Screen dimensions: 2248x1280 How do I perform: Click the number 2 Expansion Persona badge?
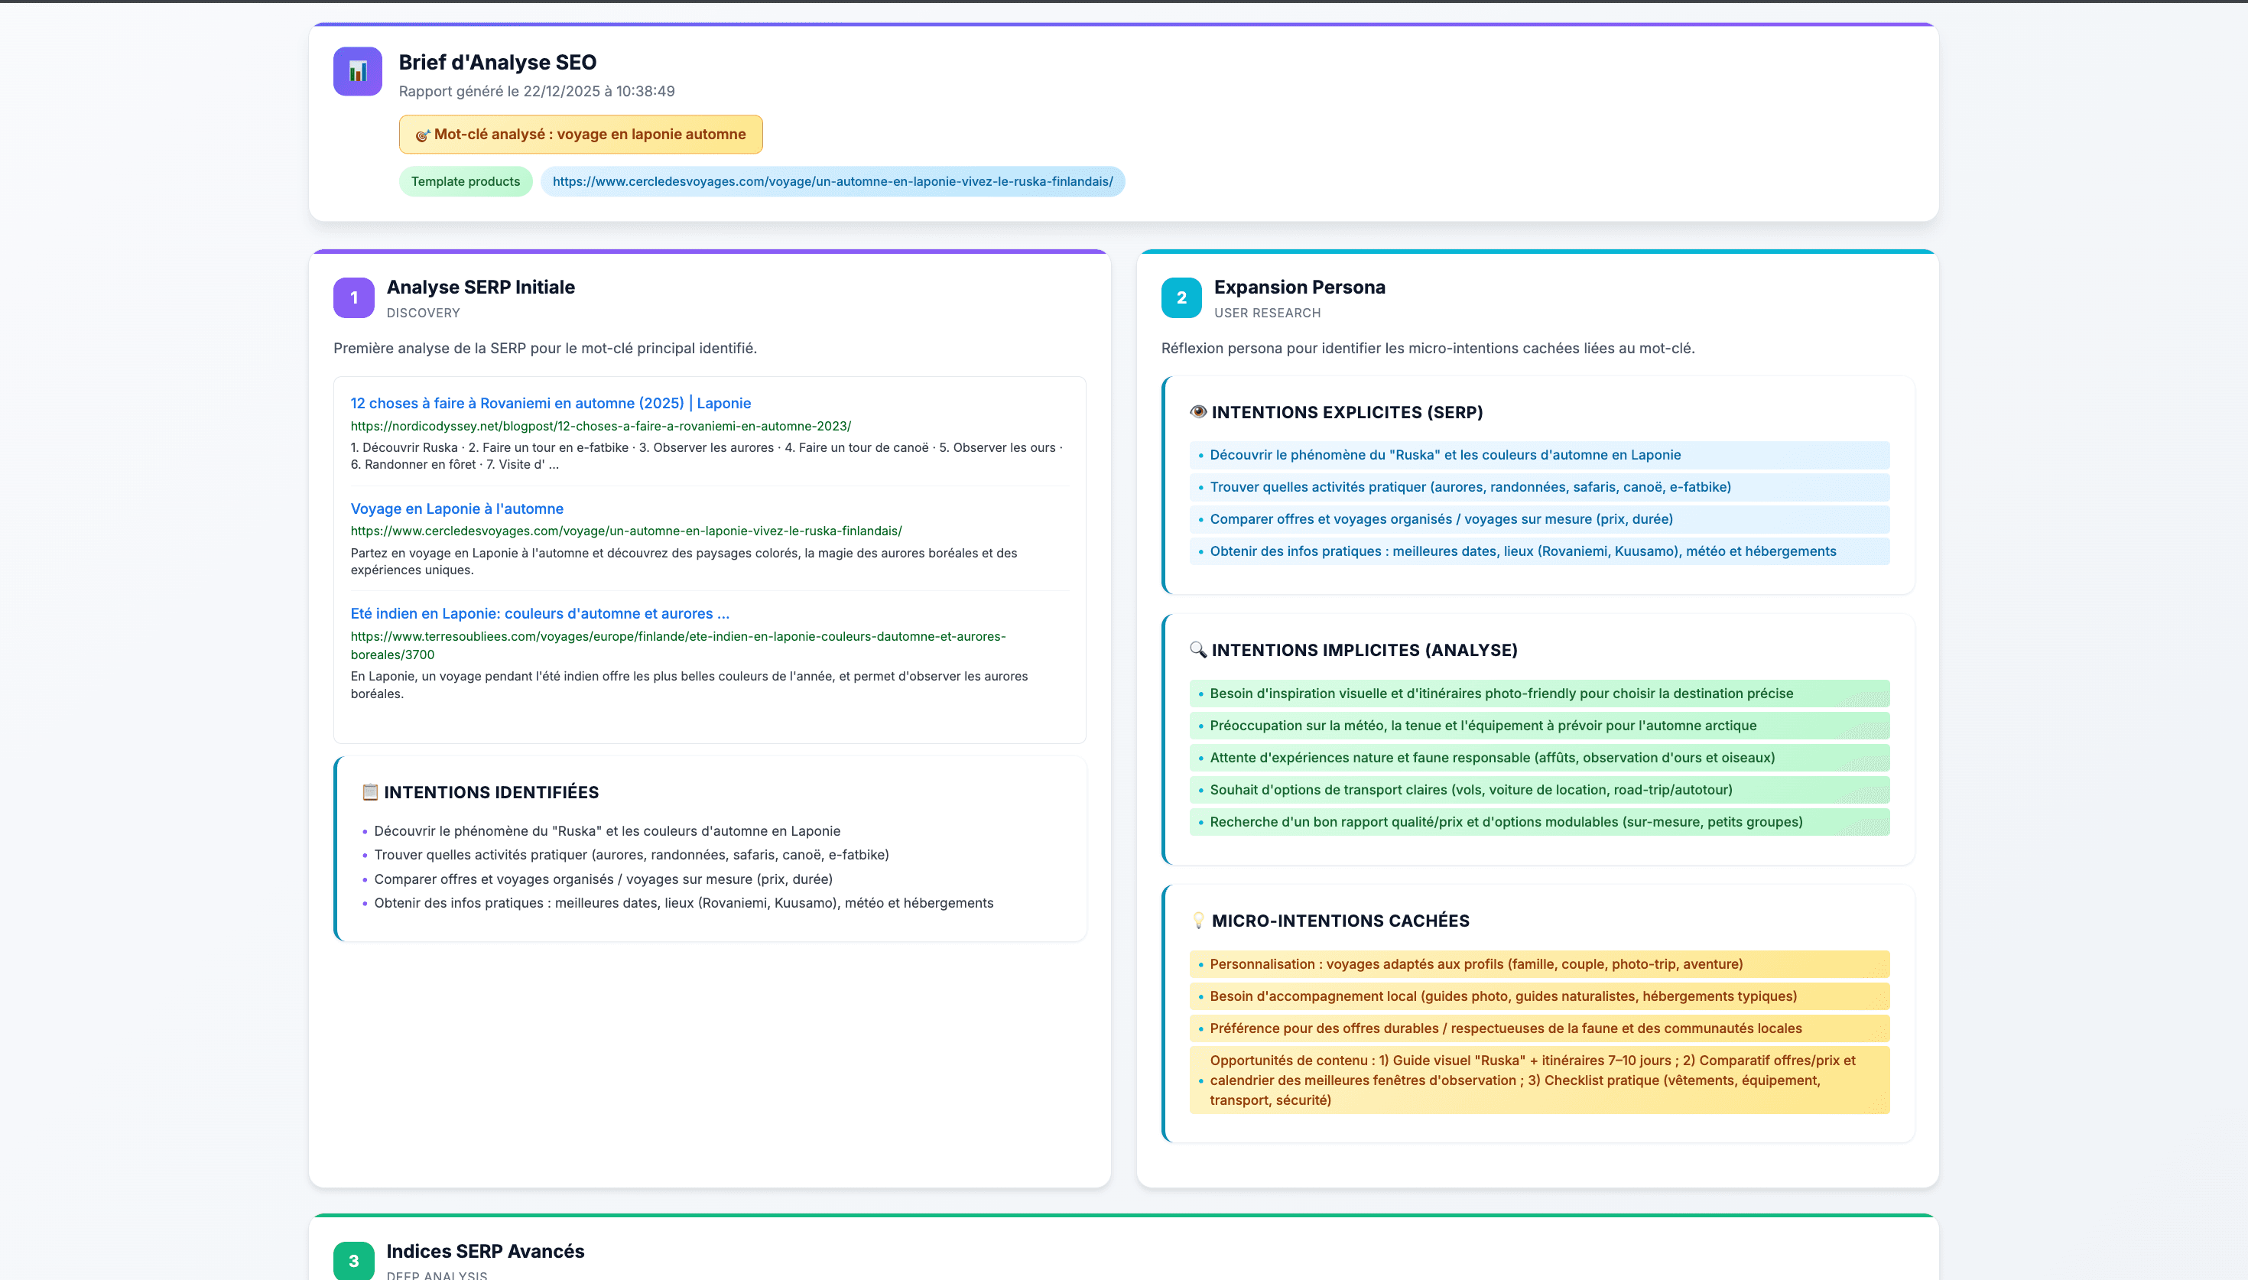[1181, 298]
